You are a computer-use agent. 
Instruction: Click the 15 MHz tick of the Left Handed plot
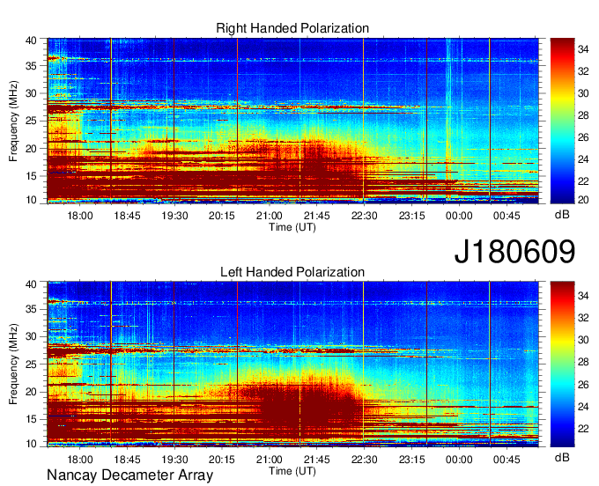coord(31,419)
